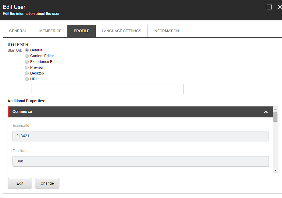
Task: Click the Change button
Action: click(47, 183)
